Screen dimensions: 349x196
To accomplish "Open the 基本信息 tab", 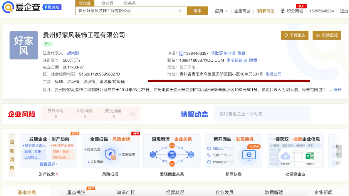I will click(x=27, y=192).
